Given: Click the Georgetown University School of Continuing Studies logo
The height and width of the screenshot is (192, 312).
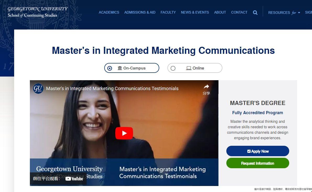Looking at the screenshot, I should click(38, 12).
